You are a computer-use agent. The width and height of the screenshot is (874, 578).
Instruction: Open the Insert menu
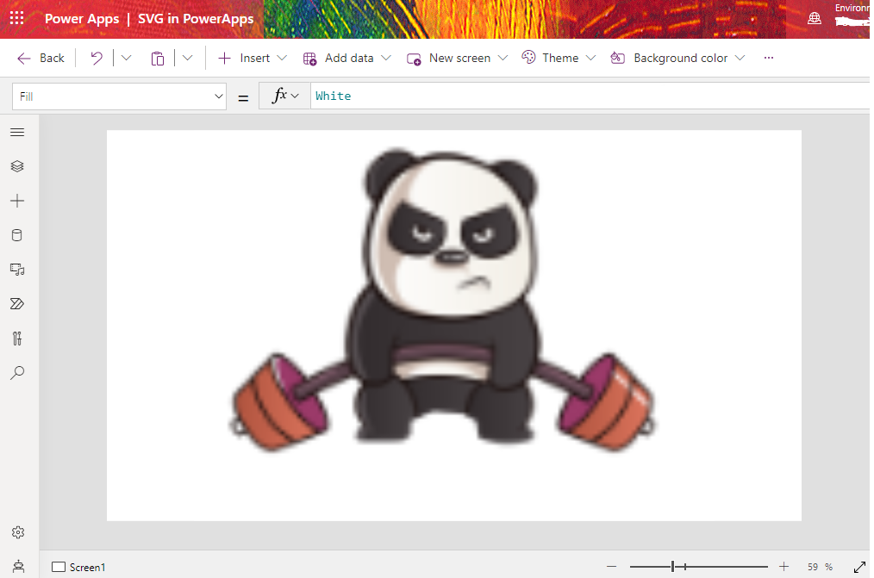tap(245, 58)
